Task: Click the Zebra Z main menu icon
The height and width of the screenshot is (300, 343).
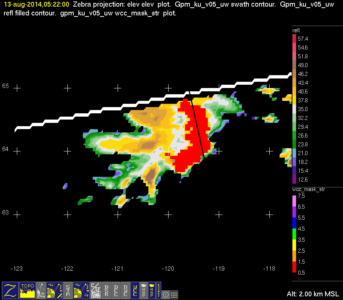Action: click(10, 290)
